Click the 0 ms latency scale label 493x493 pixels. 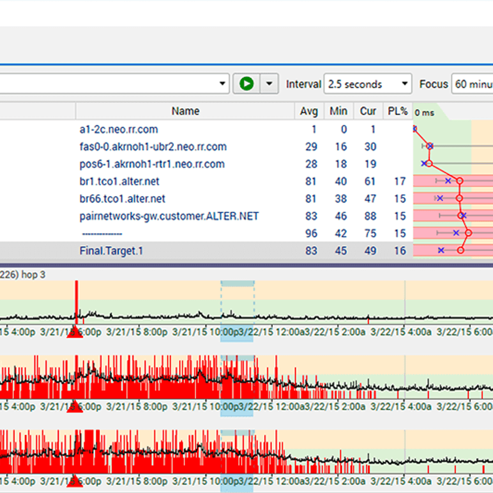coord(424,112)
